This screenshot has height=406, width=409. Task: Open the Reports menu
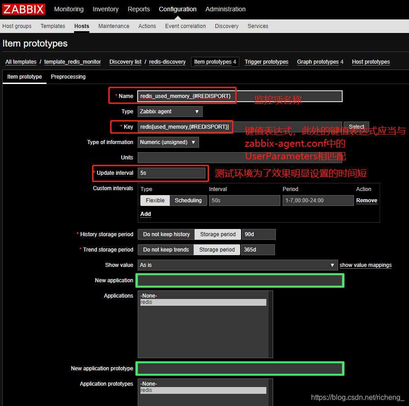[139, 9]
